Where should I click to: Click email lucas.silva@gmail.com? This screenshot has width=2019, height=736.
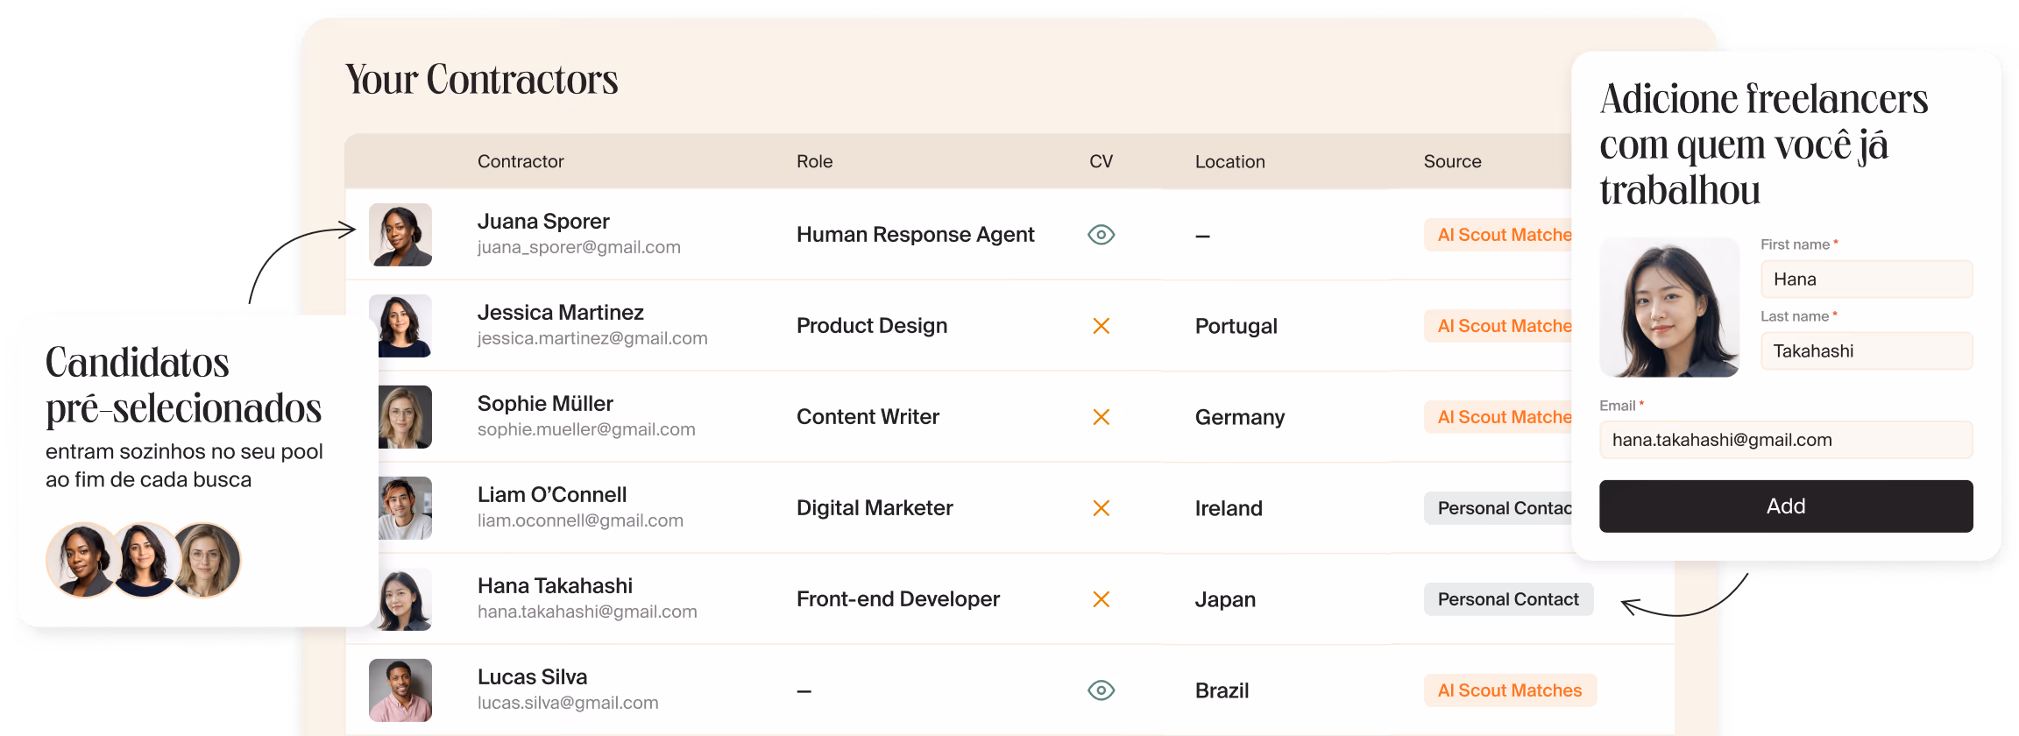[x=568, y=703]
